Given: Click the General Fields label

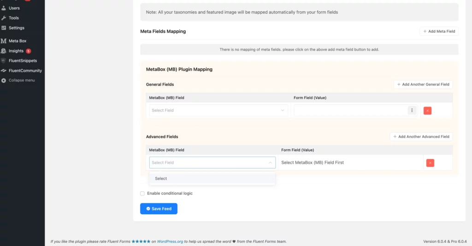Looking at the screenshot, I should click(160, 85).
